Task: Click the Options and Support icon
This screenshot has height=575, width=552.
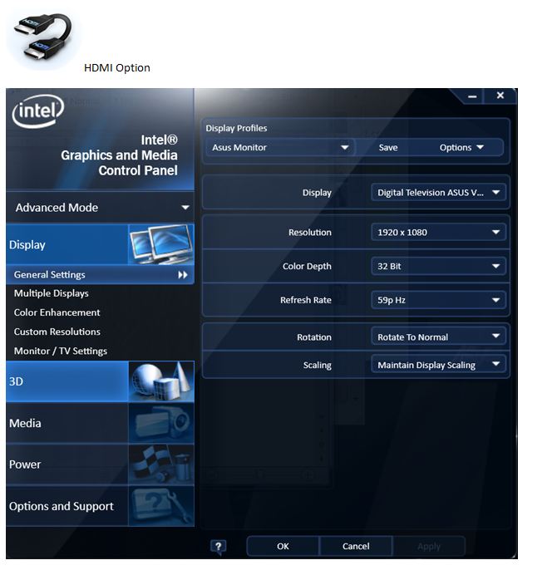Action: point(160,506)
